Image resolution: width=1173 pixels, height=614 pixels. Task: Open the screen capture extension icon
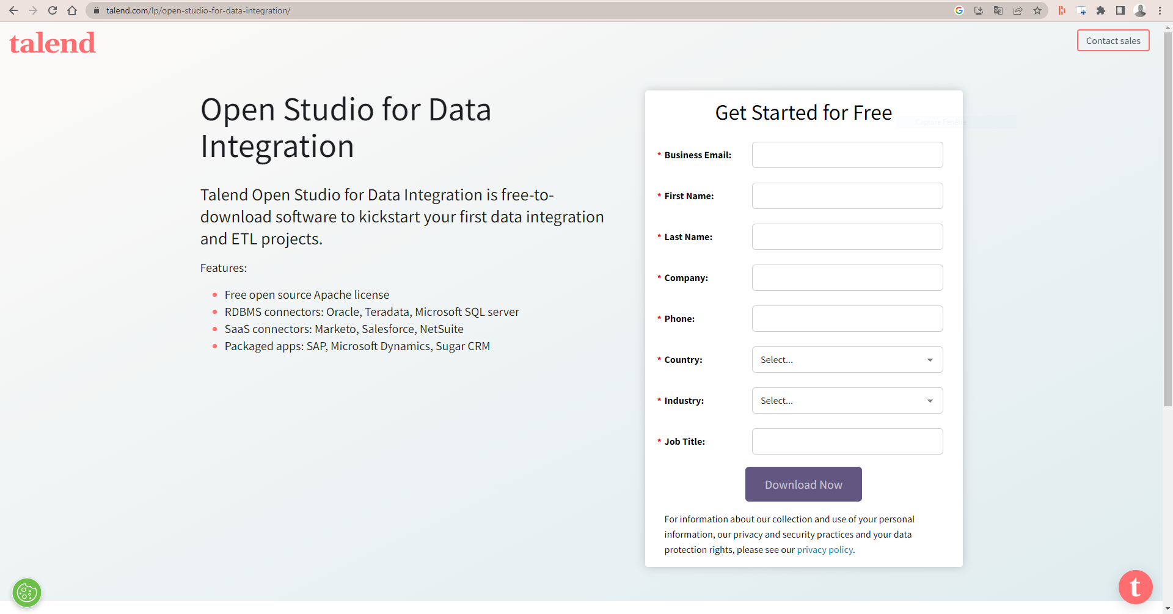pyautogui.click(x=1081, y=10)
